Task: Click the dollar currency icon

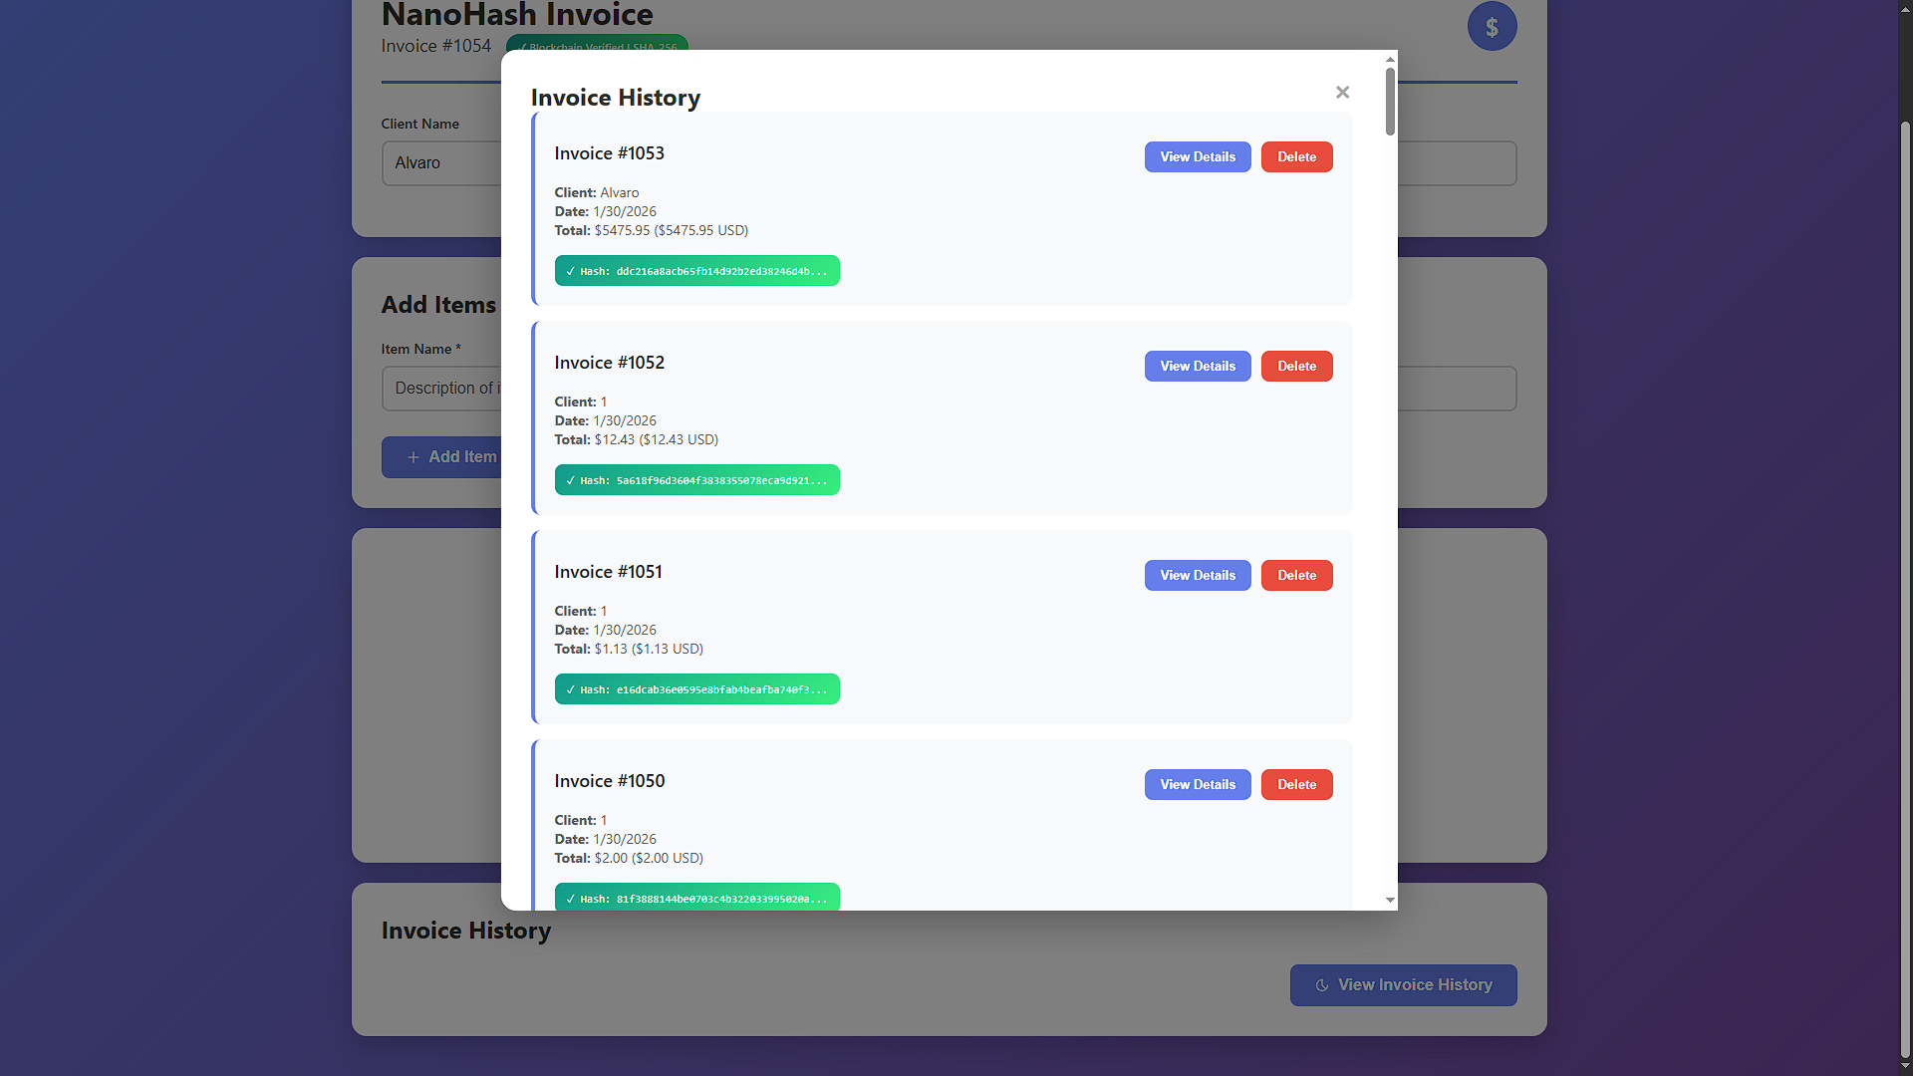Action: [x=1492, y=27]
